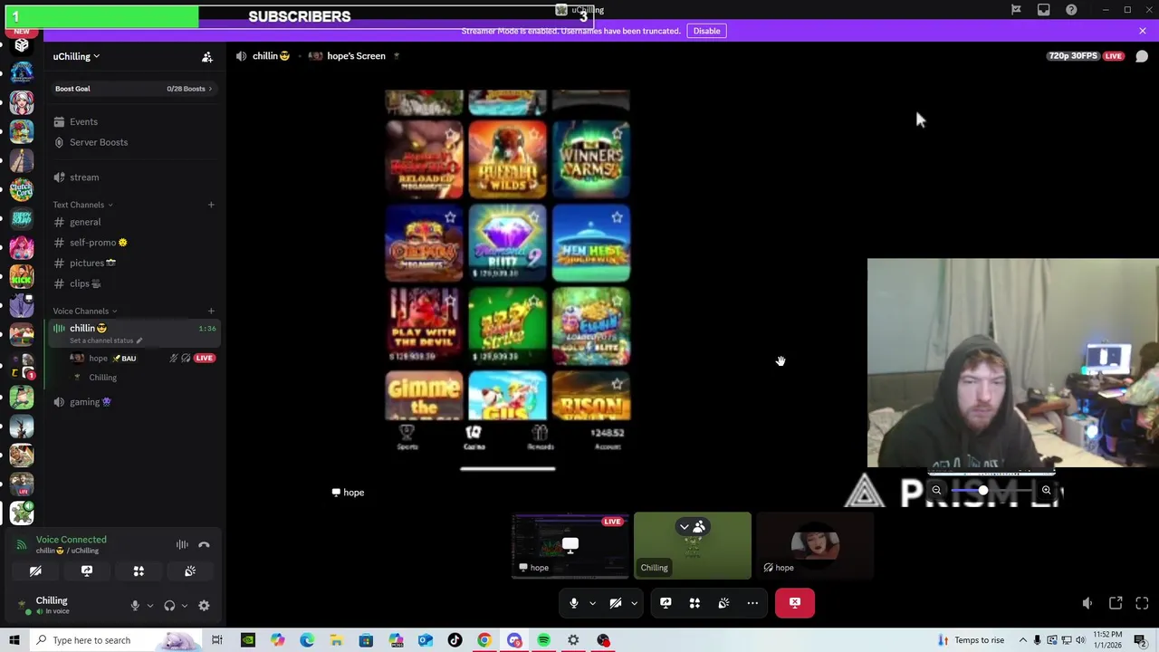Click share screen in the call controls
Image resolution: width=1159 pixels, height=652 pixels.
coord(666,603)
